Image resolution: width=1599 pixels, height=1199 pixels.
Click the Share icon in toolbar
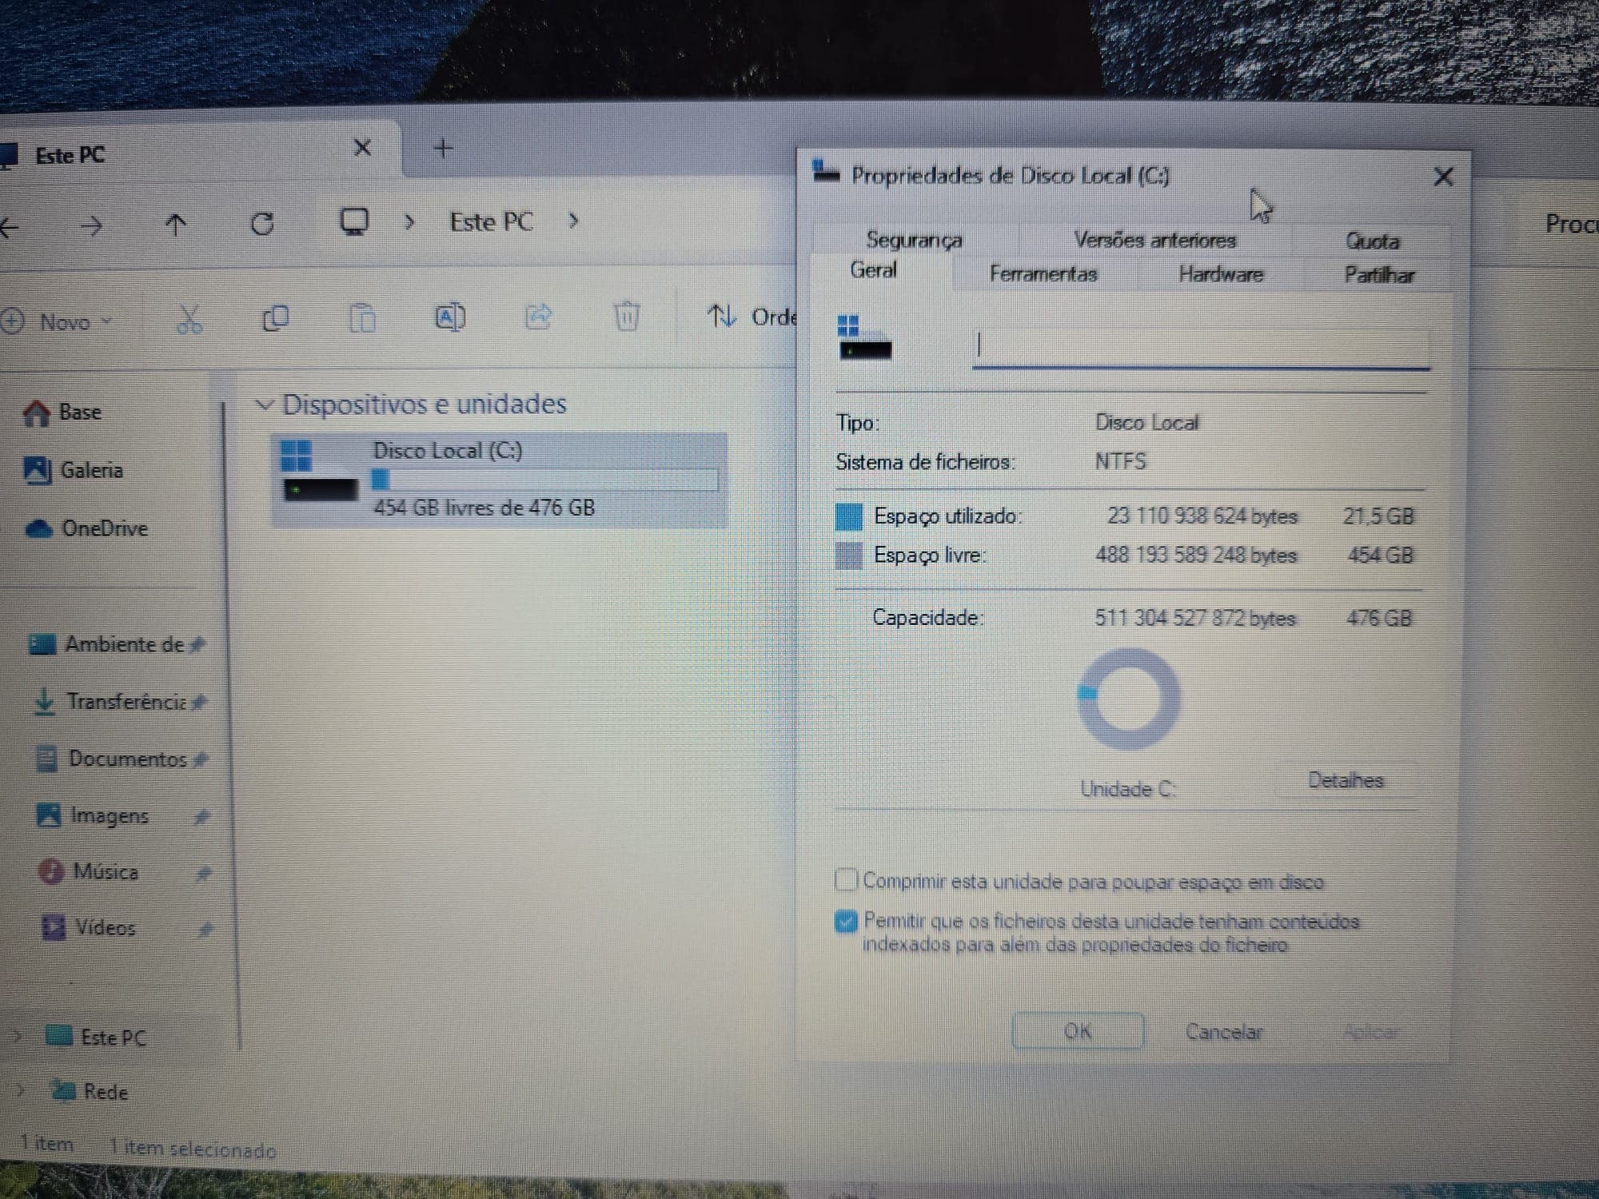pos(538,317)
